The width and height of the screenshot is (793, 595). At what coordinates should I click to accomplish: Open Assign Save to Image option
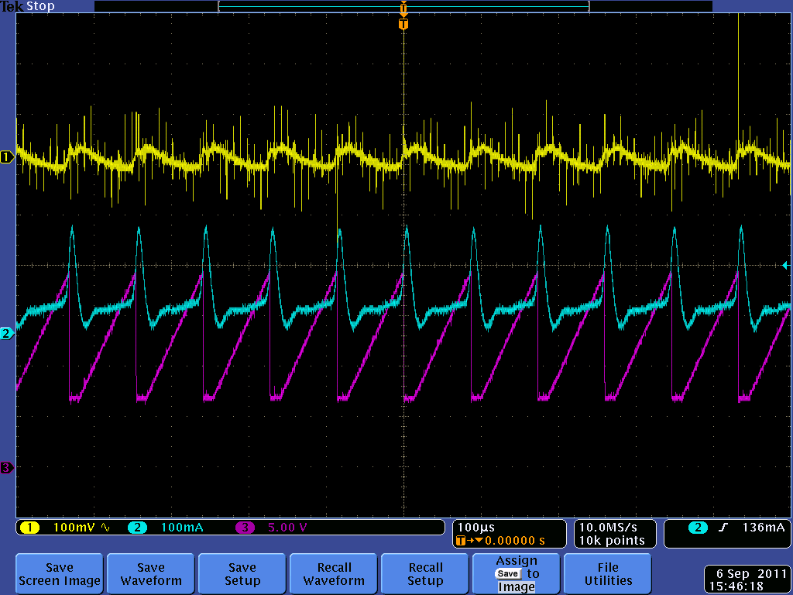(x=517, y=574)
